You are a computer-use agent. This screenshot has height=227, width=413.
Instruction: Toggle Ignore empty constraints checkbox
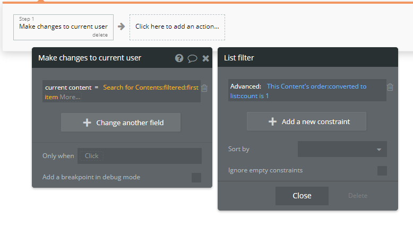click(382, 171)
